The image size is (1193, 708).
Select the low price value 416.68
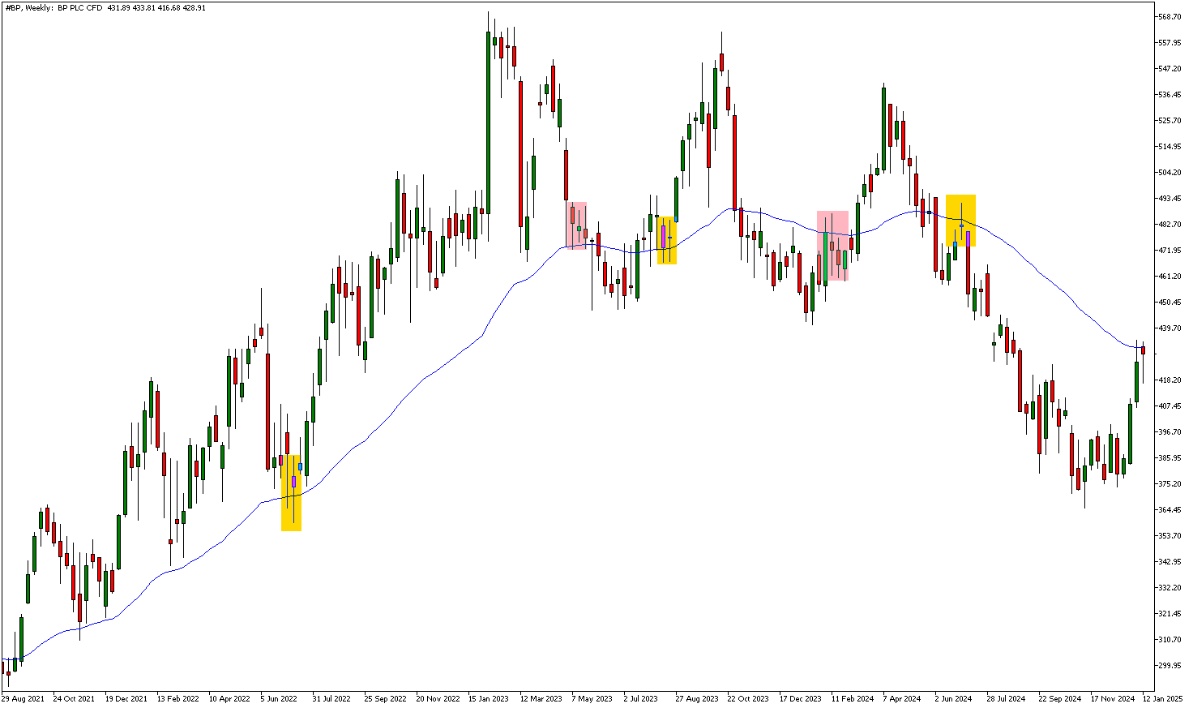(169, 7)
